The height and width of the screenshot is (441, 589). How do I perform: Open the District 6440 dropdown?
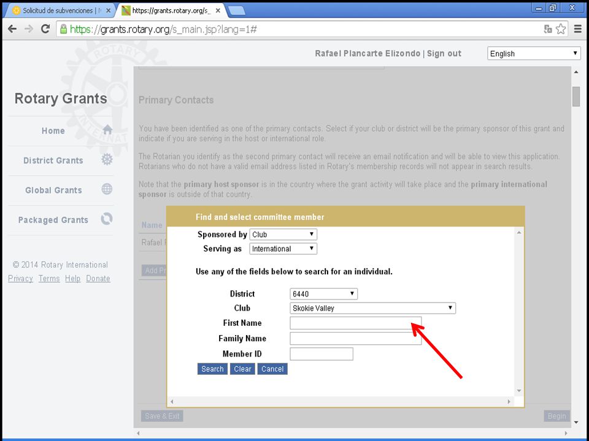324,293
